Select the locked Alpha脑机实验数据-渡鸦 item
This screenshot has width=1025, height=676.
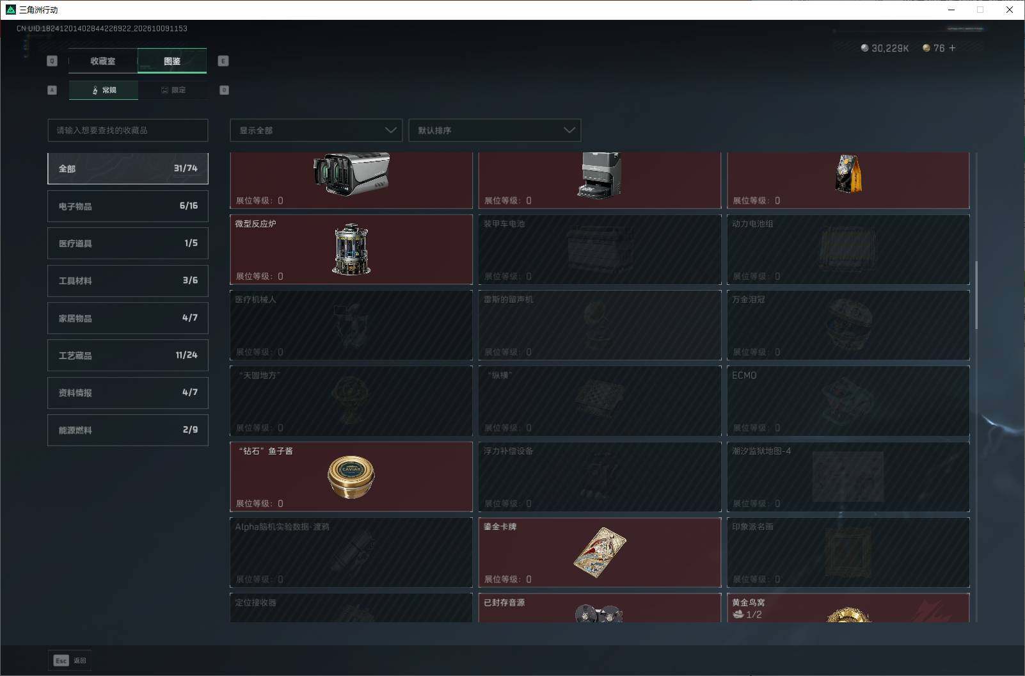(351, 552)
